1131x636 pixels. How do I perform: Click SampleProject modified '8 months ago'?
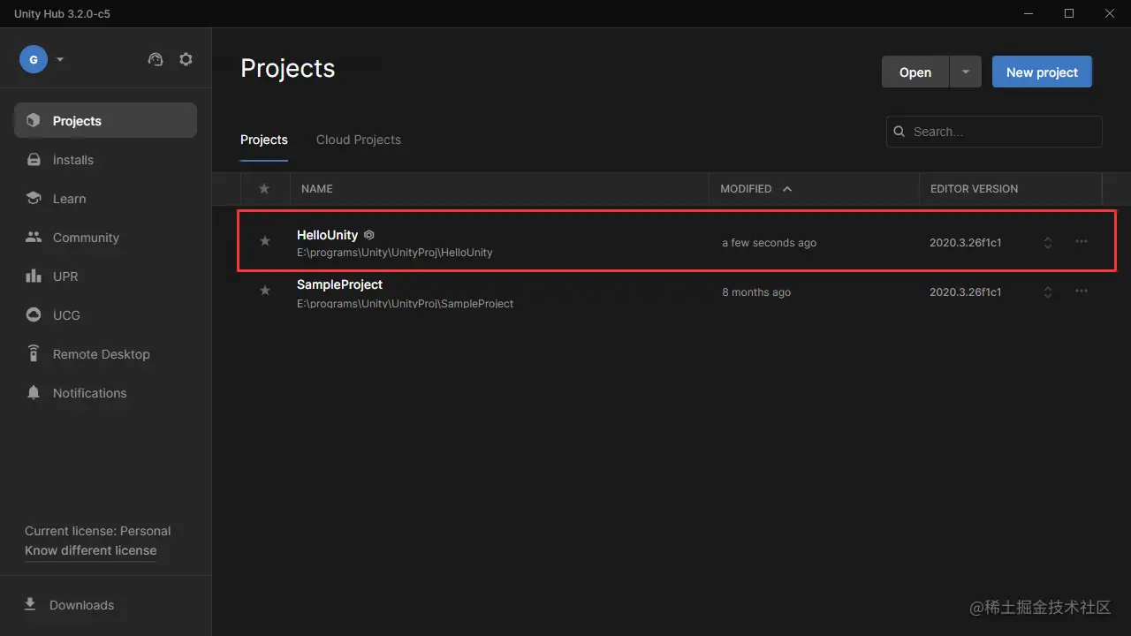[756, 292]
